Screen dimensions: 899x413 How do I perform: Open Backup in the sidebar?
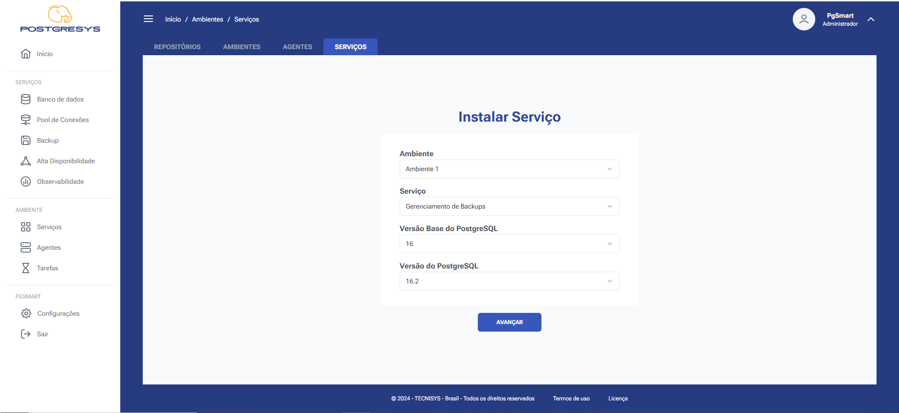[48, 140]
